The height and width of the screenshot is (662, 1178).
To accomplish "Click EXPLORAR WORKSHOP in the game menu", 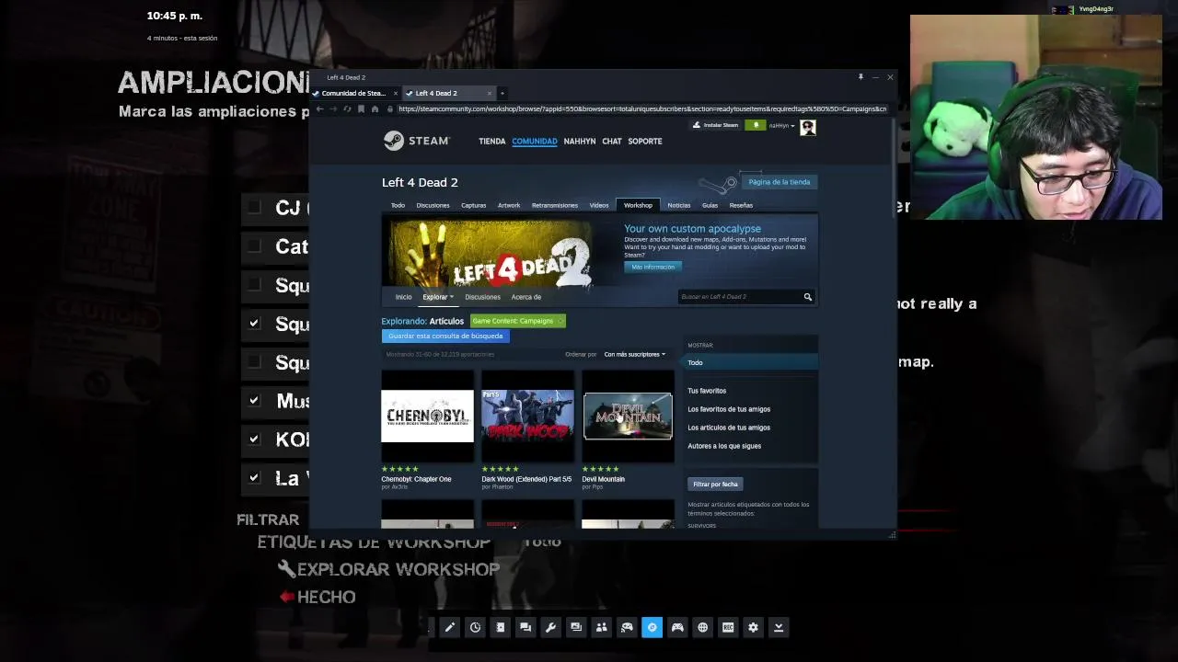I will (x=398, y=569).
